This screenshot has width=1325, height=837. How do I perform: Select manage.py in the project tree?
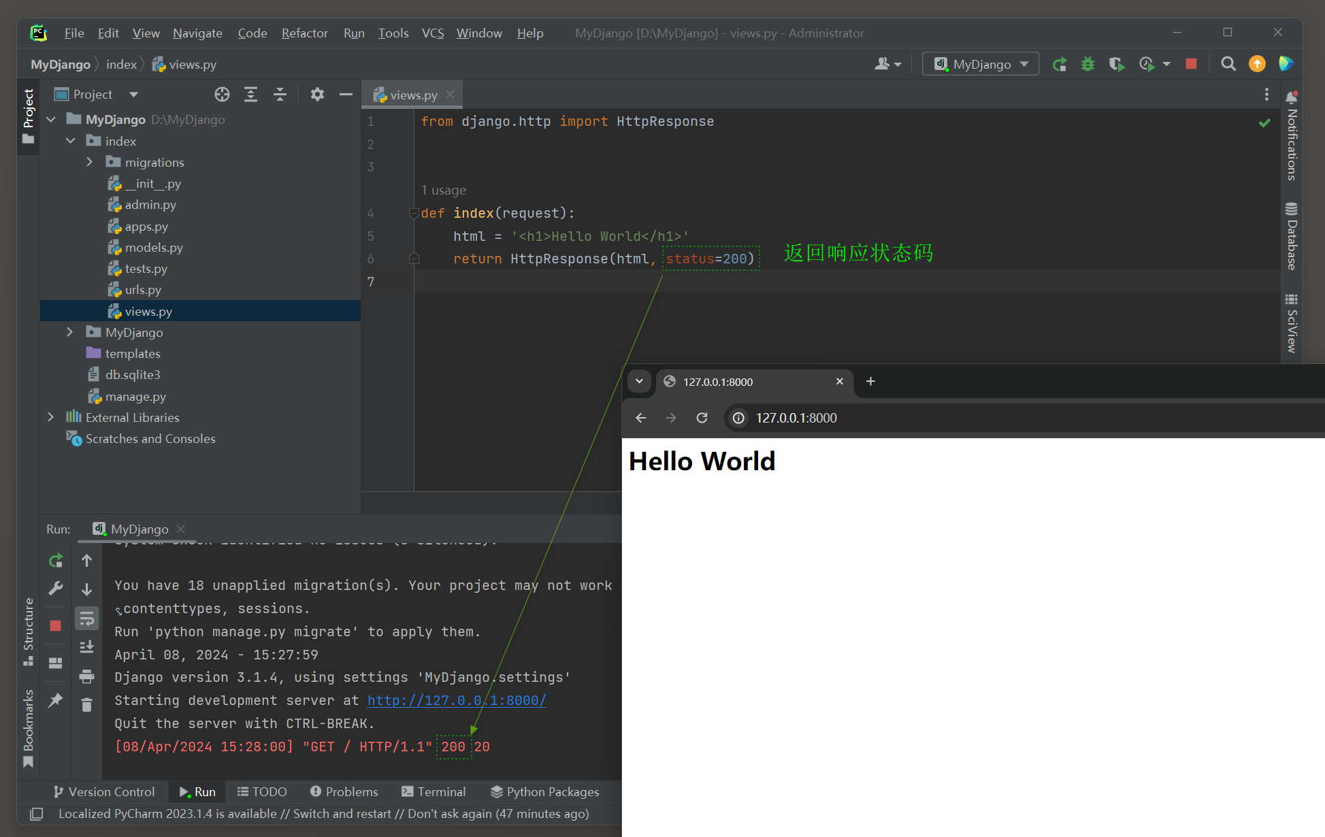[135, 396]
